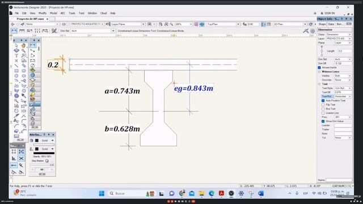Open the Class dropdown in Object Info
Screen dimensions: 363x204
pos(339,35)
